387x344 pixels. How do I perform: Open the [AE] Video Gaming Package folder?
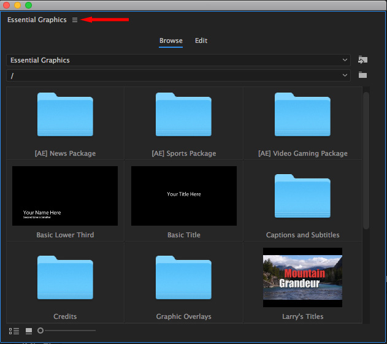pos(302,115)
